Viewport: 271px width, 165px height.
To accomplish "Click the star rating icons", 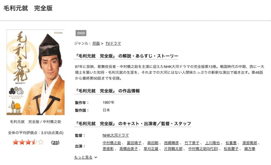I will pyautogui.click(x=28, y=142).
